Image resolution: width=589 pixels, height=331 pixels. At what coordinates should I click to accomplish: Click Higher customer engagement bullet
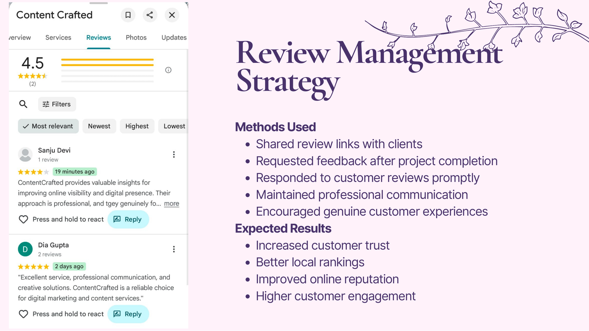336,296
